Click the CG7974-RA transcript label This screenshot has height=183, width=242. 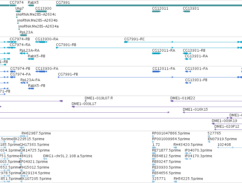tap(20, 45)
